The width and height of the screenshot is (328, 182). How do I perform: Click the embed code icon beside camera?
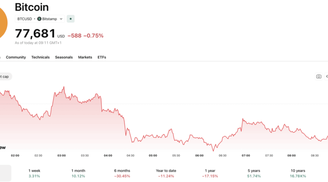tap(326, 76)
